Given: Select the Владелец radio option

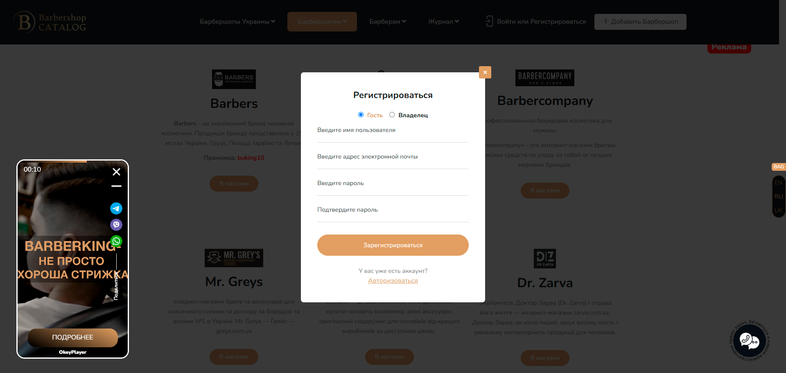Looking at the screenshot, I should click(392, 115).
